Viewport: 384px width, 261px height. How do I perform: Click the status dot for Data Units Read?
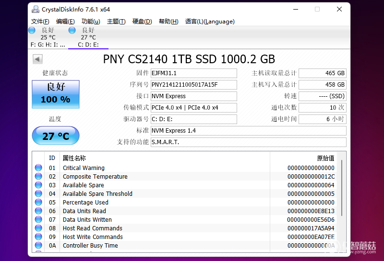tap(38, 211)
